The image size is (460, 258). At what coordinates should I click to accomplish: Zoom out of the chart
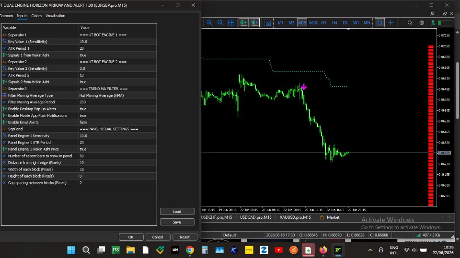[x=220, y=22]
